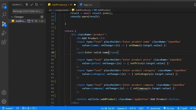Click setCategory call on line 44
Viewport: 196px width, 110px height.
point(142,74)
